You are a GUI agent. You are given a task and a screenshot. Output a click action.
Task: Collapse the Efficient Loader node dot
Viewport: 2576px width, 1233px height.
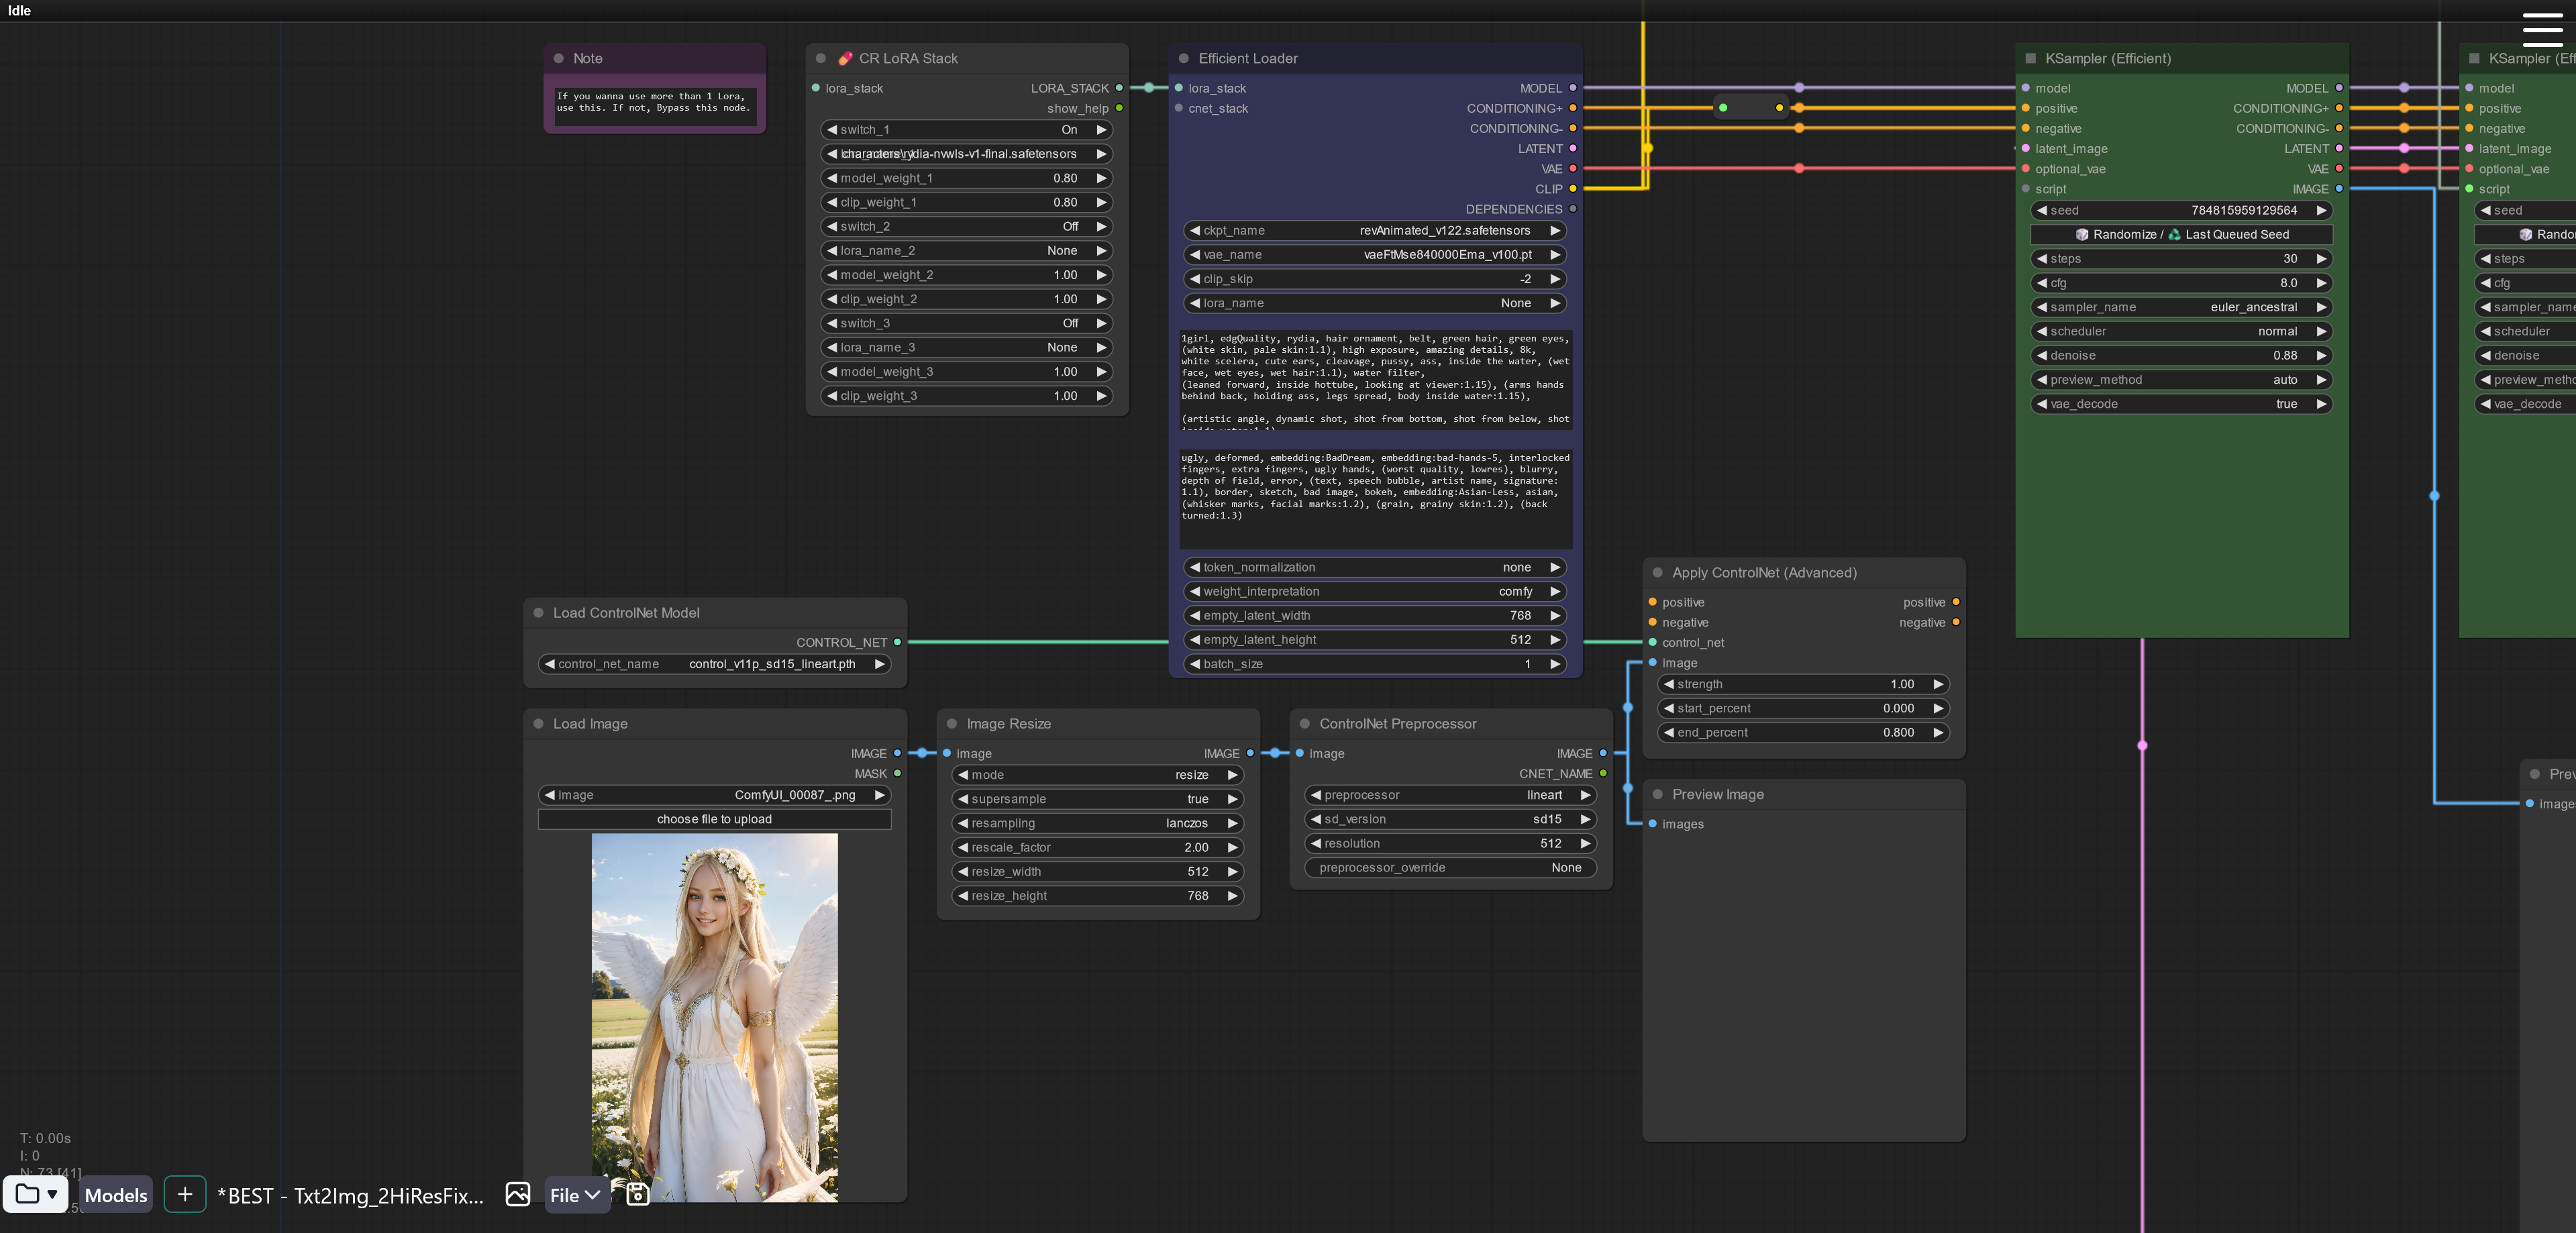pos(1184,59)
